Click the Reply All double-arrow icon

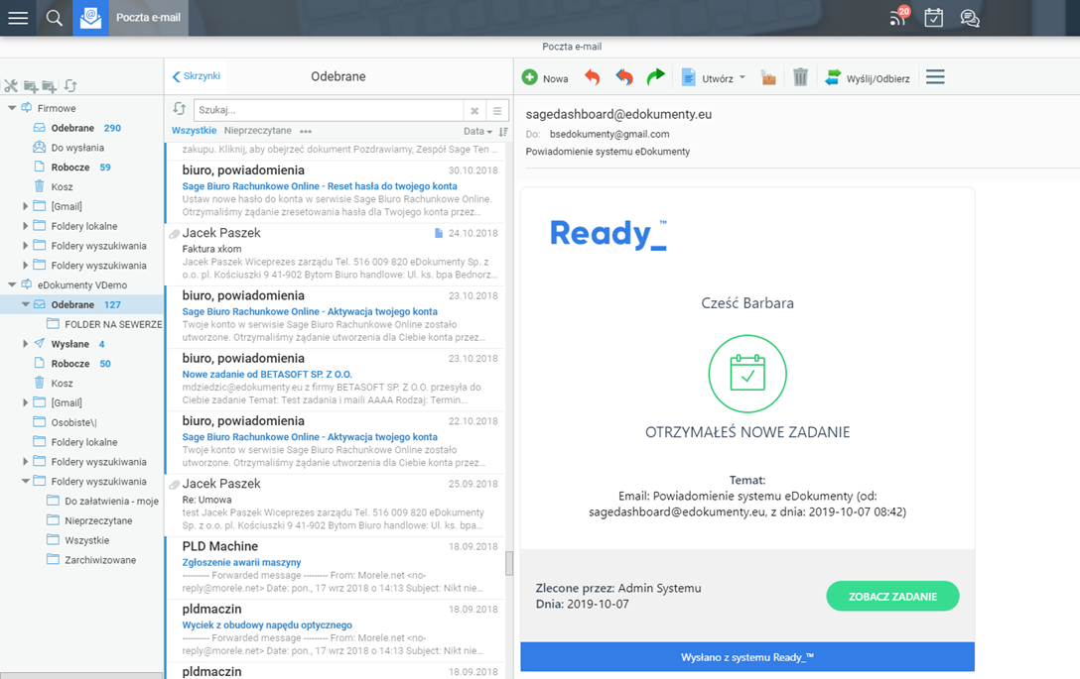tap(624, 77)
